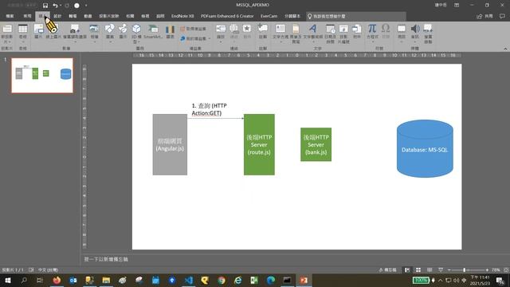Click the Action star icon
Image resolution: width=510 pixels, height=287 pixels.
pos(247,29)
